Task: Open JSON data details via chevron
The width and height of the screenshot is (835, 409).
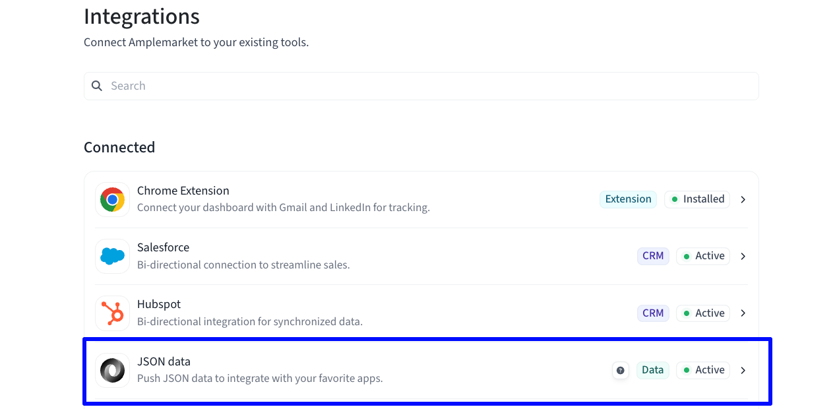Action: pos(743,370)
